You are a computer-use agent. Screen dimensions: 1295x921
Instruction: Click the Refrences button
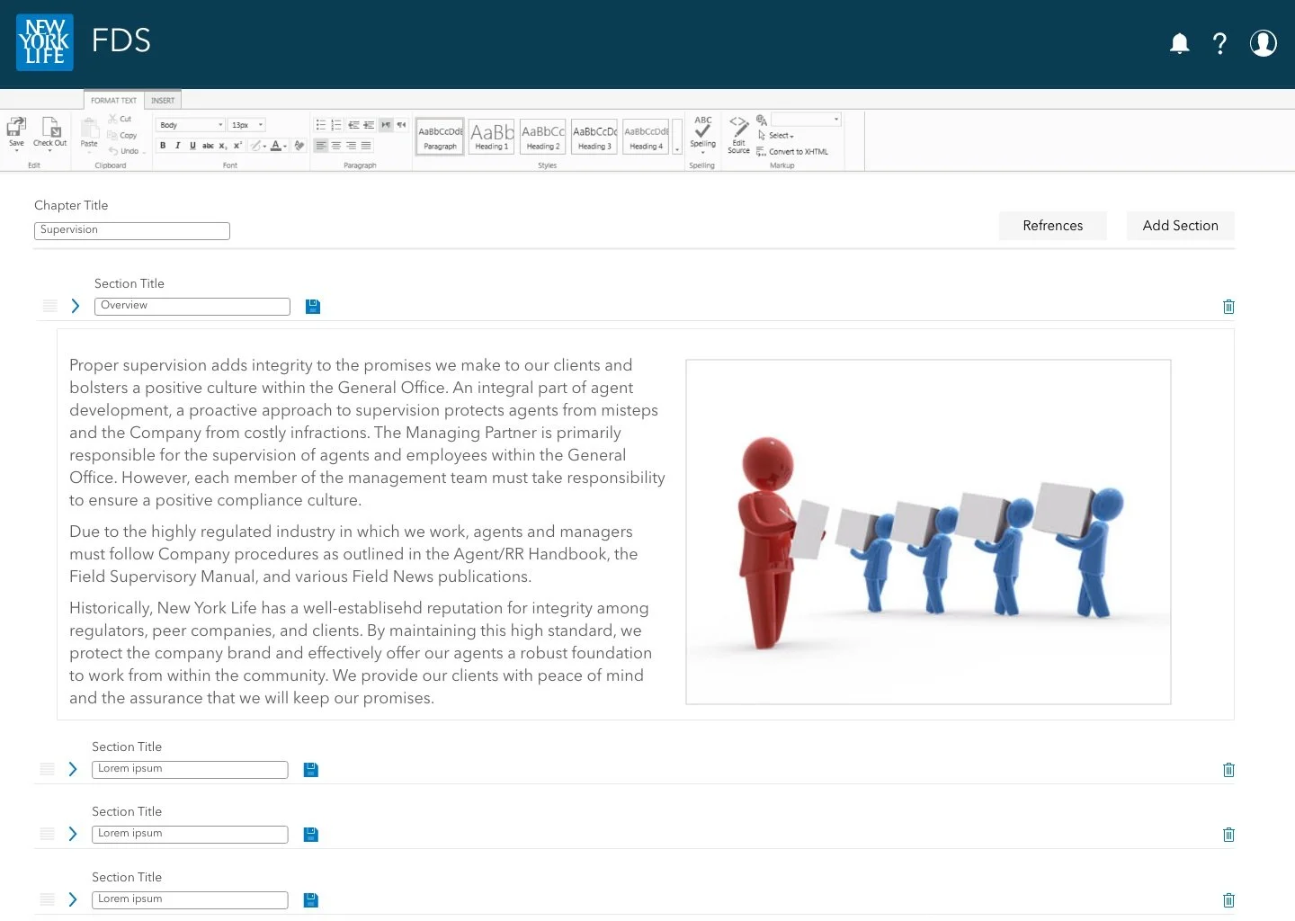click(1052, 226)
